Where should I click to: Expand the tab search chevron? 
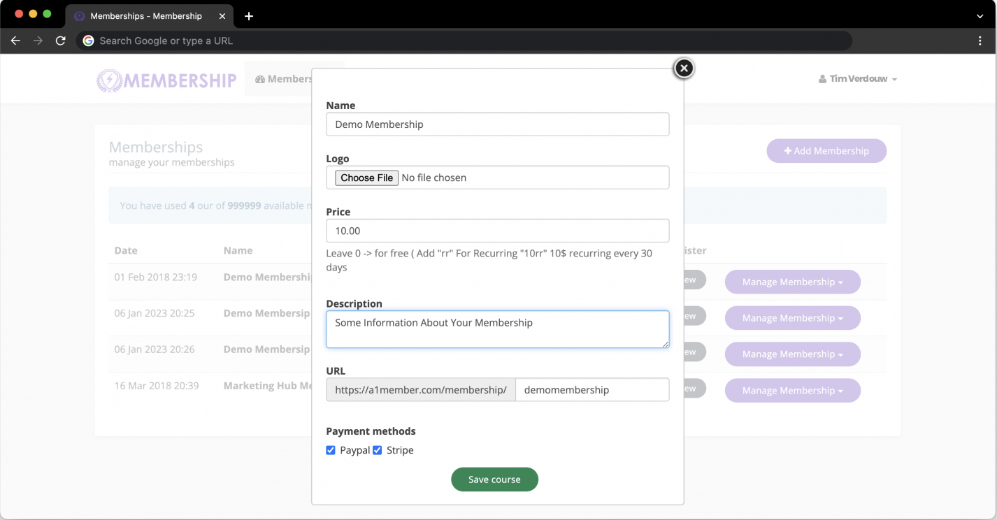pos(980,16)
